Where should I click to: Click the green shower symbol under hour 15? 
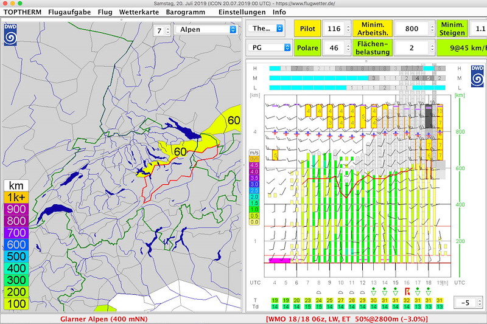point(395,291)
